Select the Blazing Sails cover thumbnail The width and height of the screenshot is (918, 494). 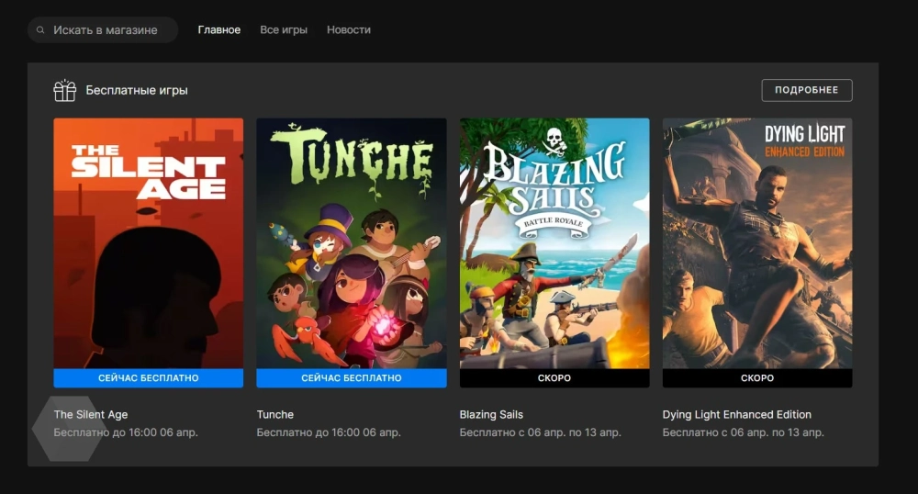(x=554, y=243)
